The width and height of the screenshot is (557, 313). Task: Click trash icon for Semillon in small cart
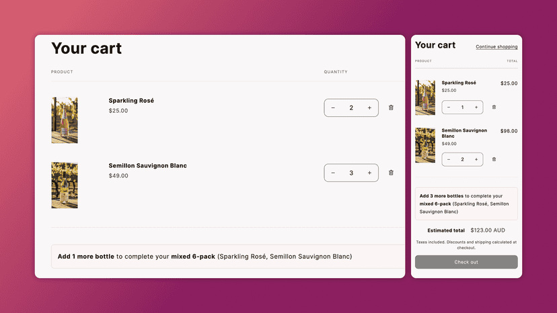click(x=494, y=159)
